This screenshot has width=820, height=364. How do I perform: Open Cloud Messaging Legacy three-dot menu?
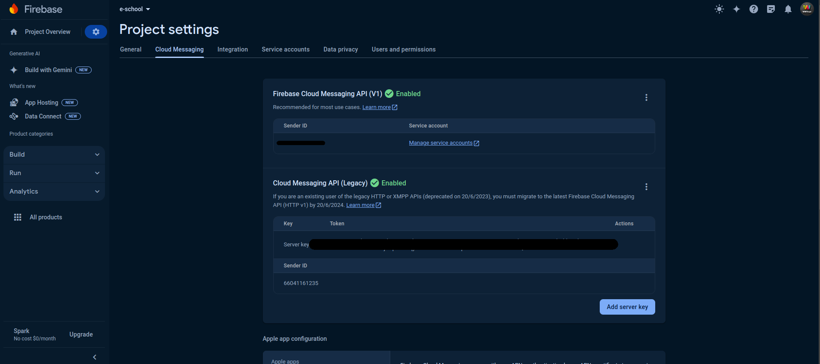[x=646, y=187]
